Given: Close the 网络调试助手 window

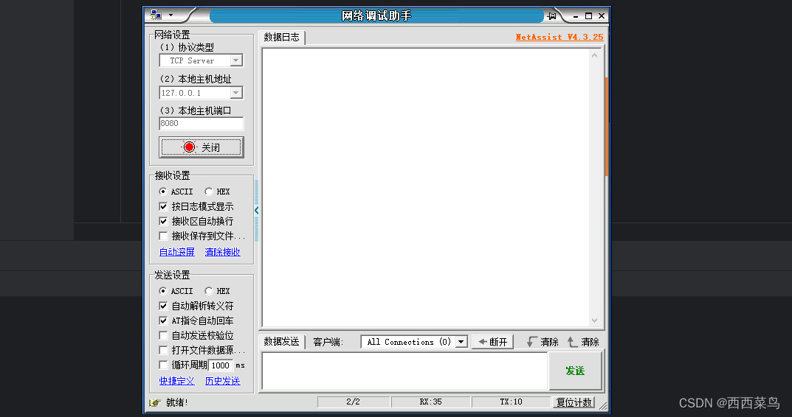Looking at the screenshot, I should [602, 16].
